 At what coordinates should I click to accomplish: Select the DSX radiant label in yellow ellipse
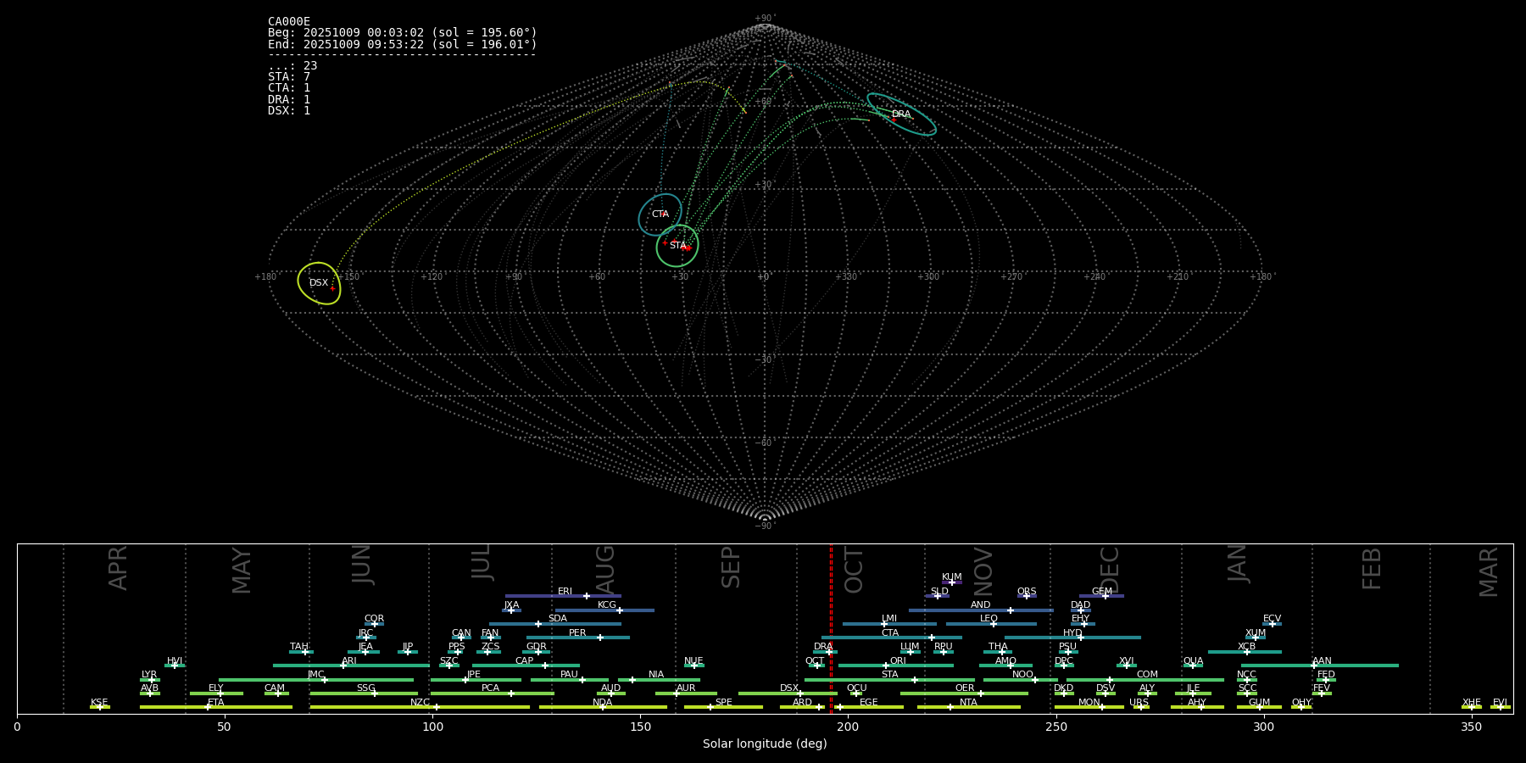(319, 283)
